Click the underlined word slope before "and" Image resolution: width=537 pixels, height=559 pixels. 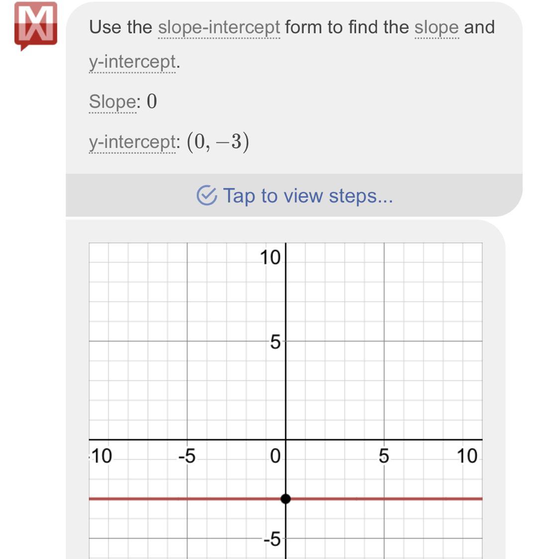[437, 27]
